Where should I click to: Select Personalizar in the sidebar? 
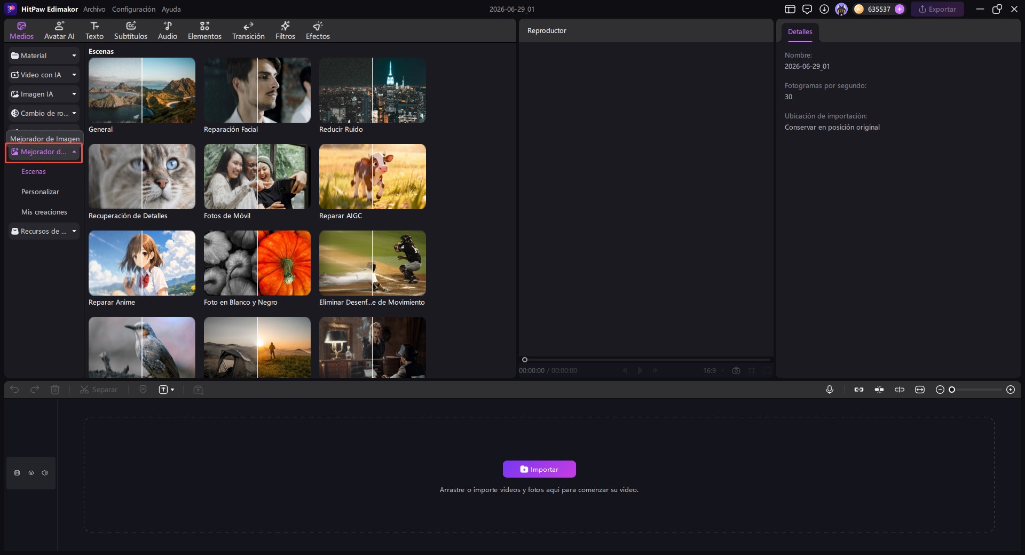[x=40, y=192]
